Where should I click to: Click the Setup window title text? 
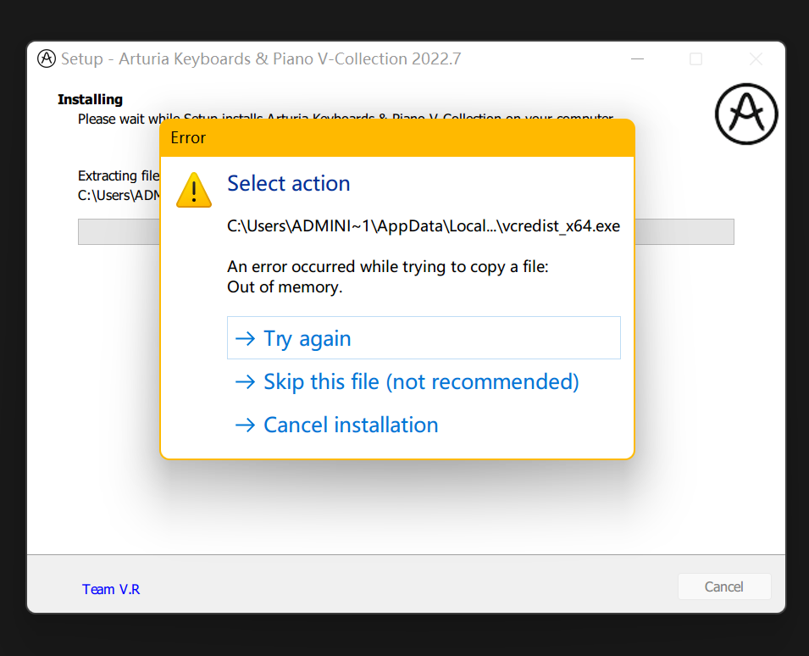click(261, 58)
